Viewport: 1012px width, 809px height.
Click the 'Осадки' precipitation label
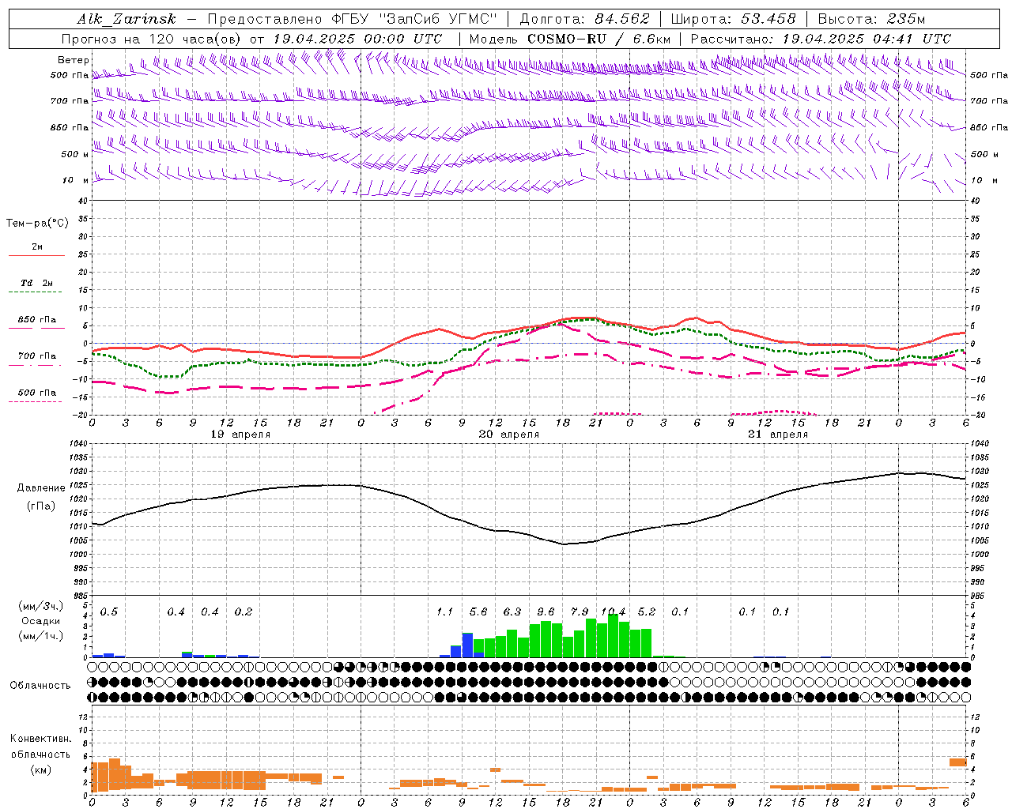[41, 621]
